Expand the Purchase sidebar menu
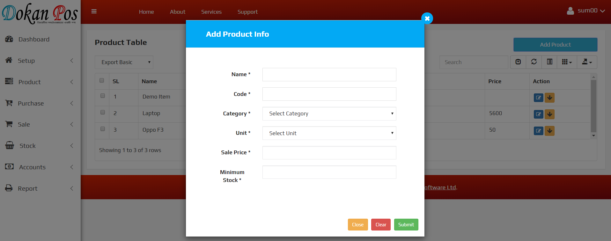The height and width of the screenshot is (241, 611). point(40,103)
